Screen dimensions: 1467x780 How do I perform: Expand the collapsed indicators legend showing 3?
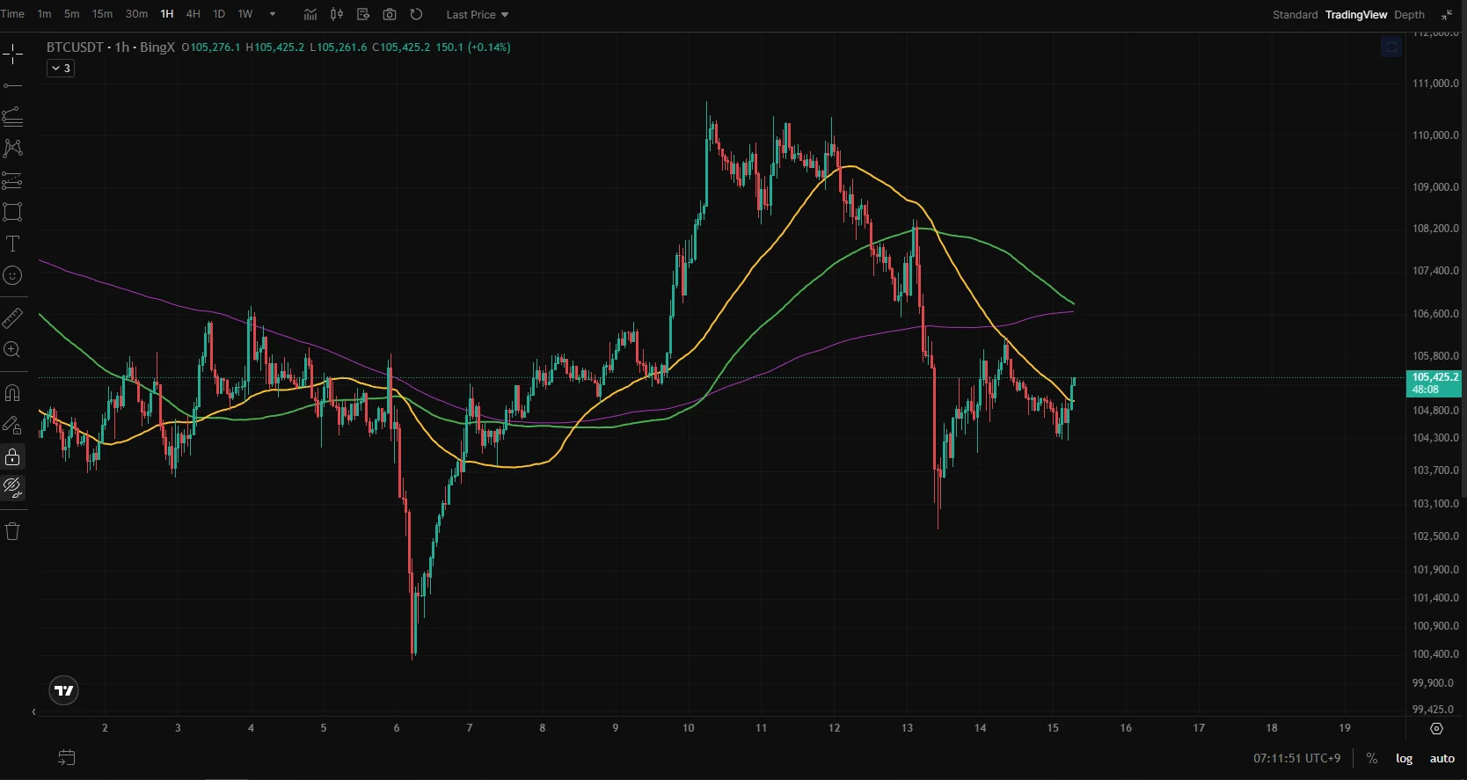[61, 68]
